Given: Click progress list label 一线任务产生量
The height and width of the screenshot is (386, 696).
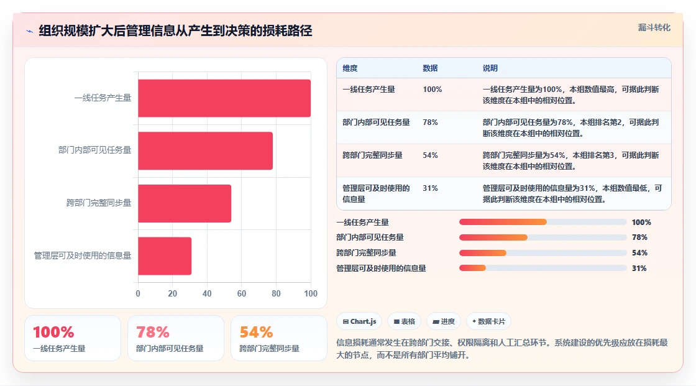Looking at the screenshot, I should click(x=362, y=222).
